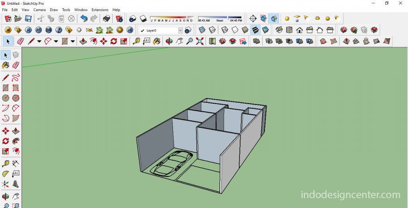Select the Outer Shell solid tool

point(257,41)
